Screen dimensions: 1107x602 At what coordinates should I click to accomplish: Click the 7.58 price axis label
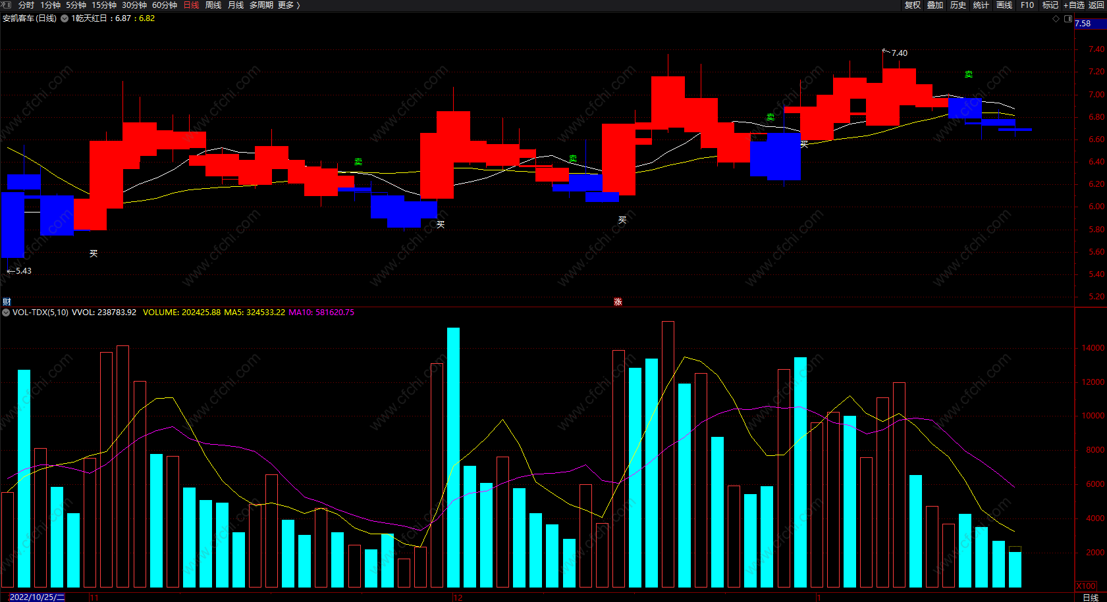point(1083,24)
